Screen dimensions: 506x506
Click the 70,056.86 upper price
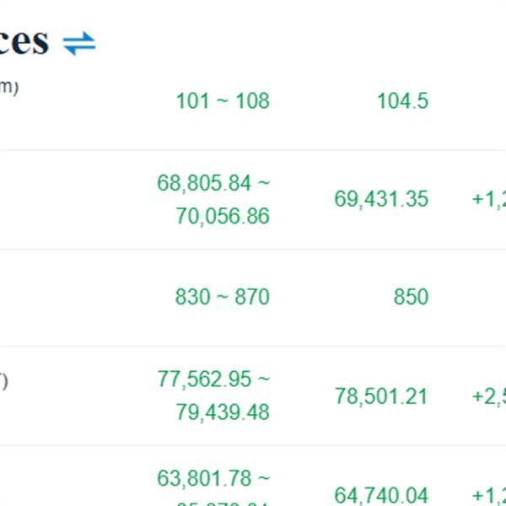pyautogui.click(x=223, y=217)
